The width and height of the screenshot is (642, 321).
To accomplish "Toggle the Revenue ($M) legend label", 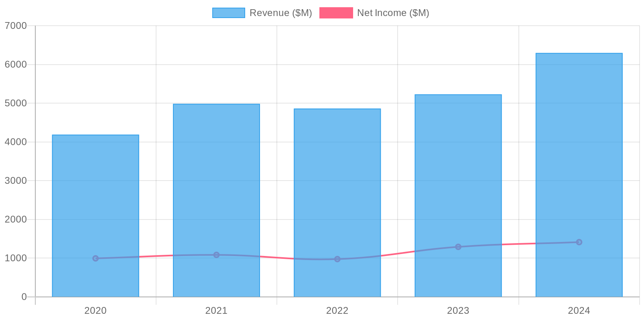I will pyautogui.click(x=280, y=13).
